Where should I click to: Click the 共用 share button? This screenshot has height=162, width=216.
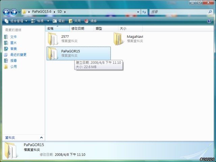tap(75, 21)
